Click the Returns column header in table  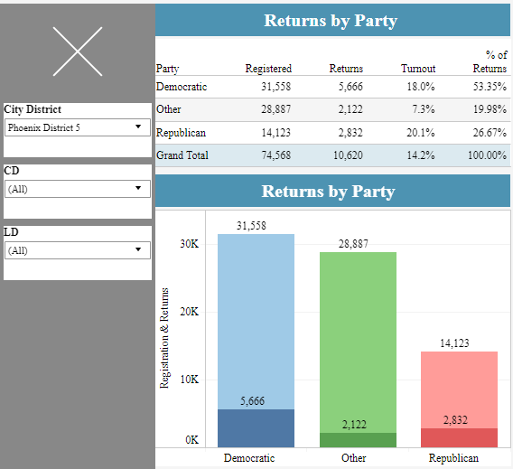click(346, 69)
